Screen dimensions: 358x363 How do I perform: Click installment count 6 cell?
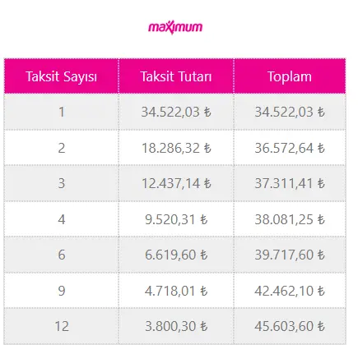pos(62,255)
